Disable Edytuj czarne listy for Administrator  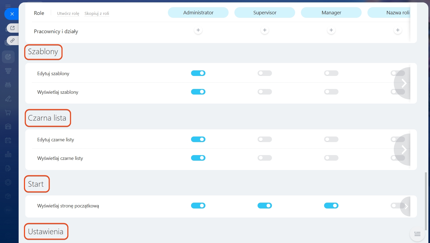point(198,139)
